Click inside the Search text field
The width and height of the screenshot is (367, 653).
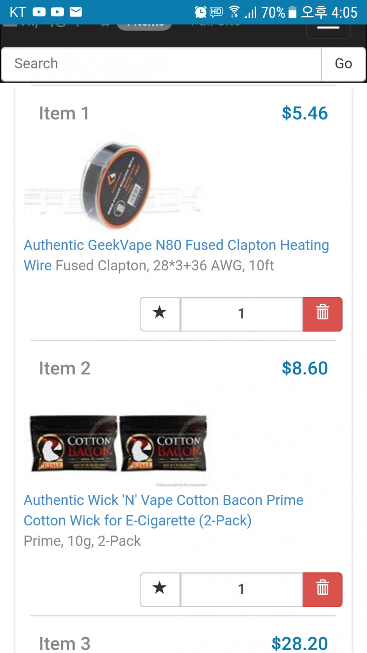pyautogui.click(x=161, y=64)
